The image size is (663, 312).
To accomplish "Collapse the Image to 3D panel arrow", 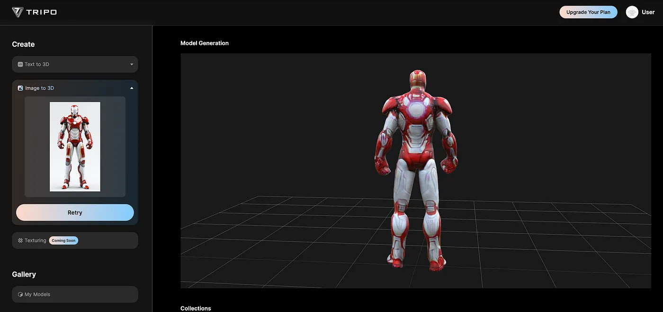I will [132, 88].
